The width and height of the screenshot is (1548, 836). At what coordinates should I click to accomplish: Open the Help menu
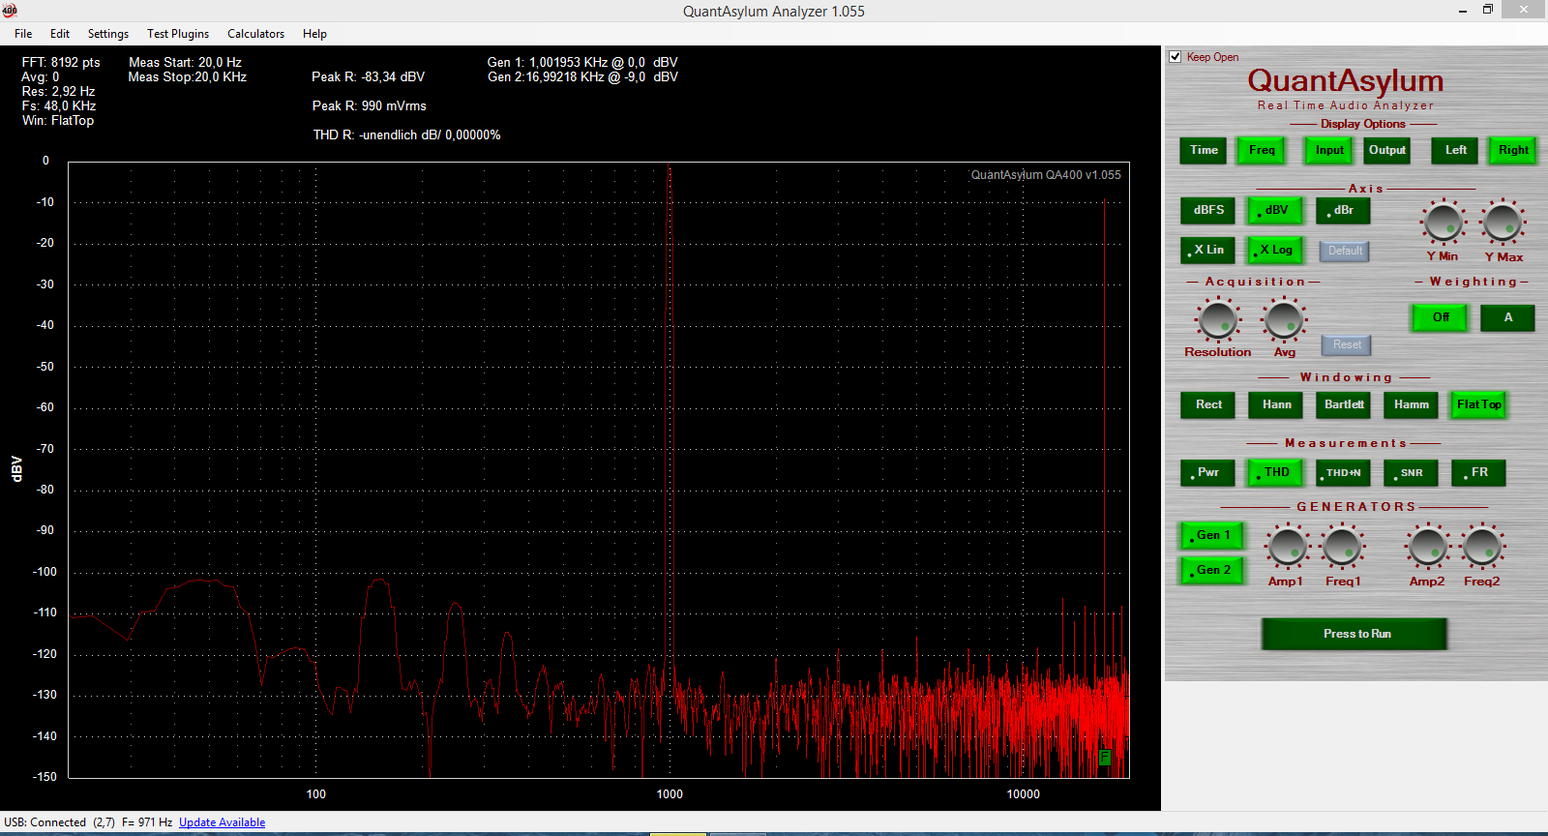(x=314, y=34)
